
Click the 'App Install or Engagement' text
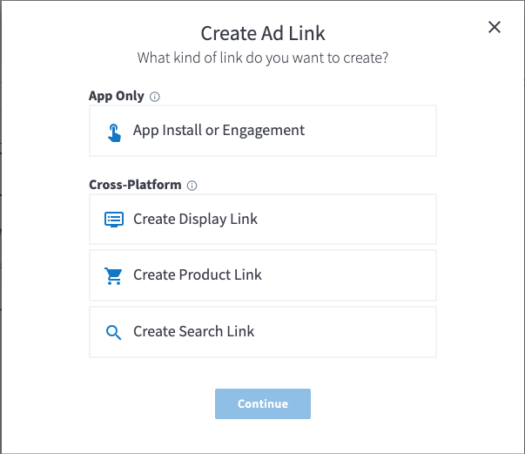[x=219, y=131]
